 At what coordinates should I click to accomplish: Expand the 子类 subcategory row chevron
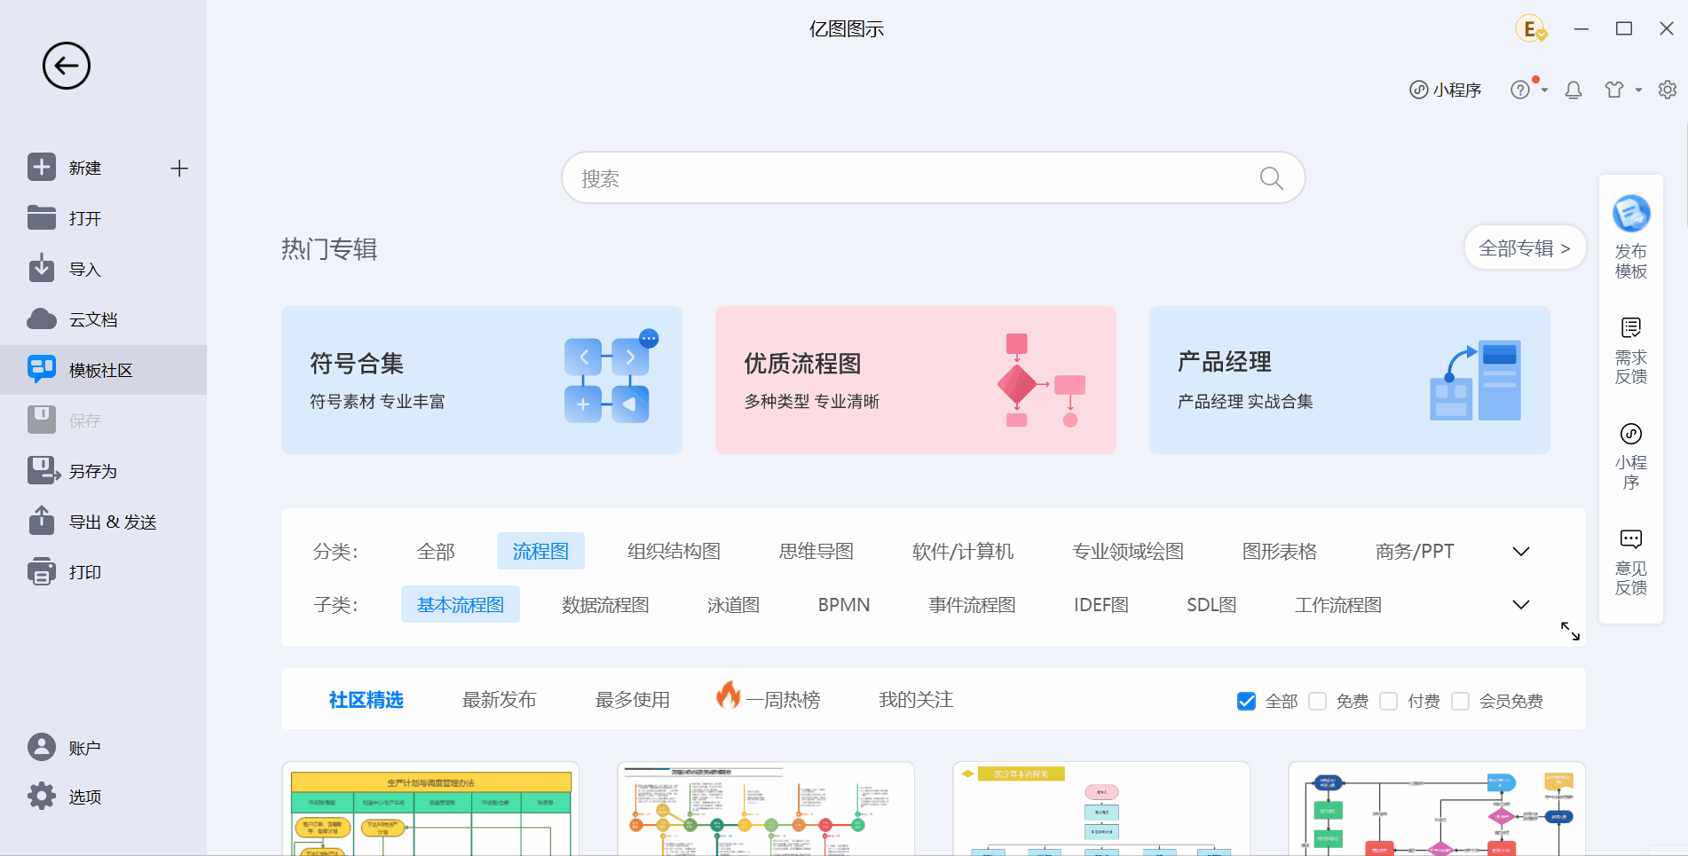pyautogui.click(x=1521, y=604)
